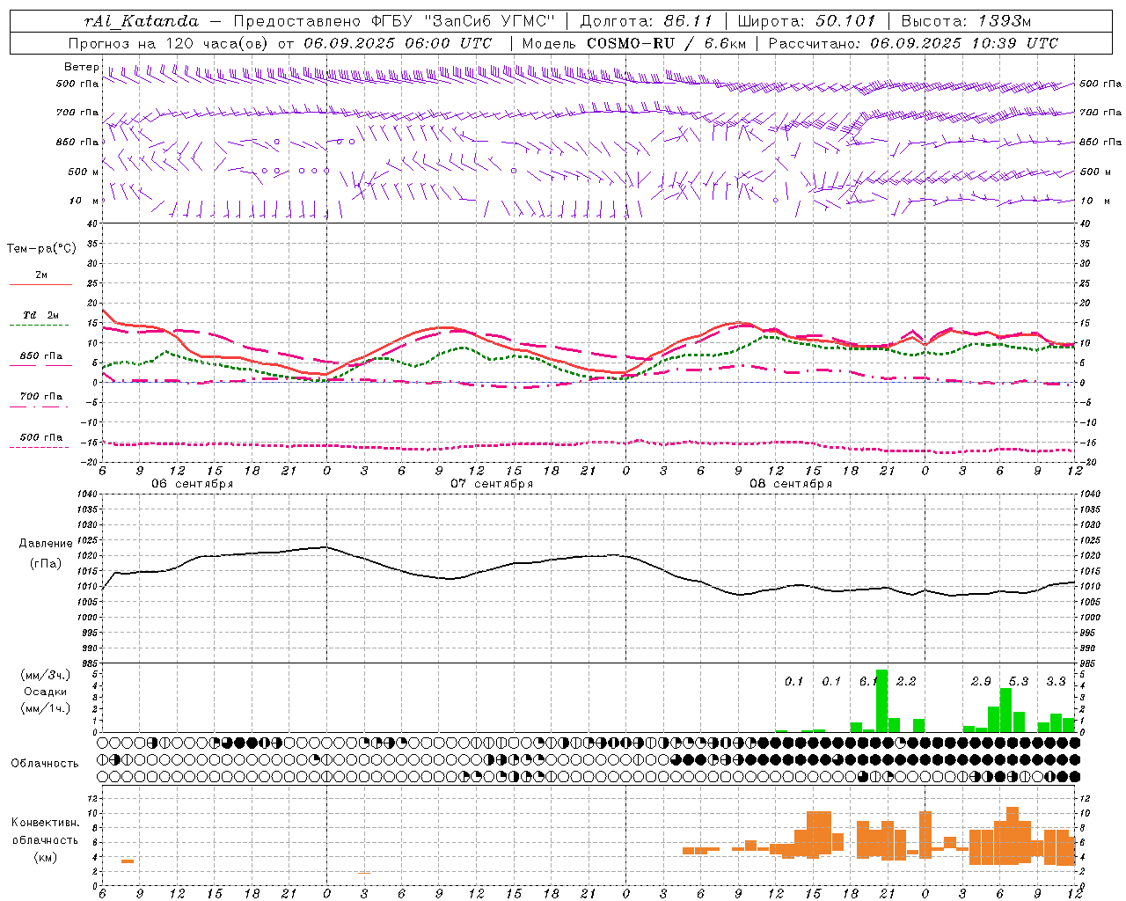Viewport: 1126px width, 901px height.
Task: Click the 850 гПа entry in temperature legend
Action: [41, 356]
